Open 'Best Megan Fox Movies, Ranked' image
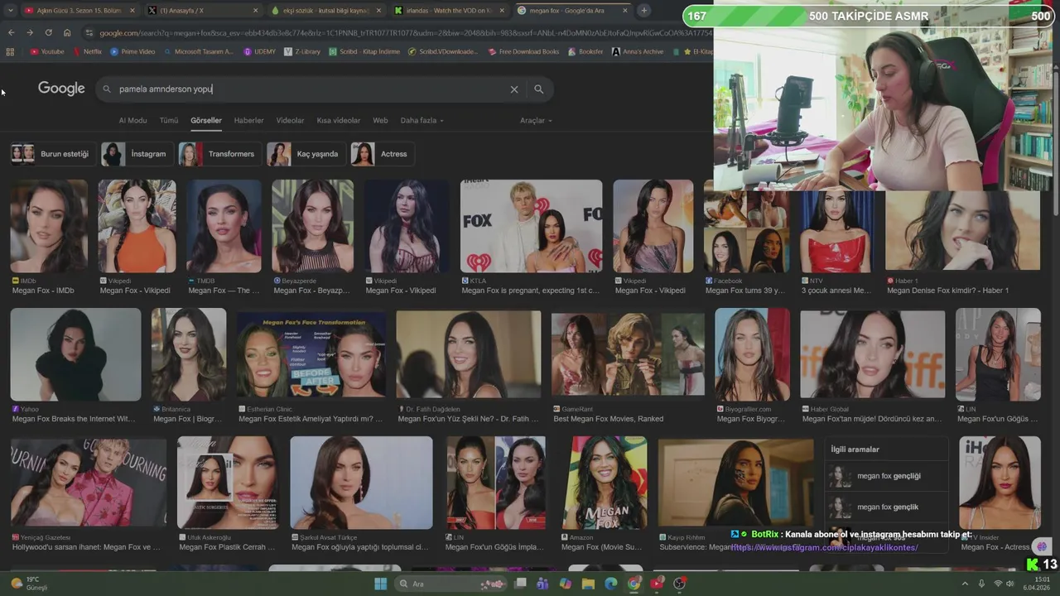The height and width of the screenshot is (596, 1060). pos(628,354)
